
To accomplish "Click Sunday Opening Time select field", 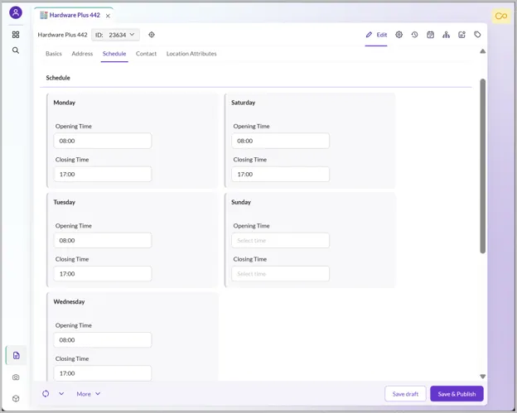I will (280, 240).
